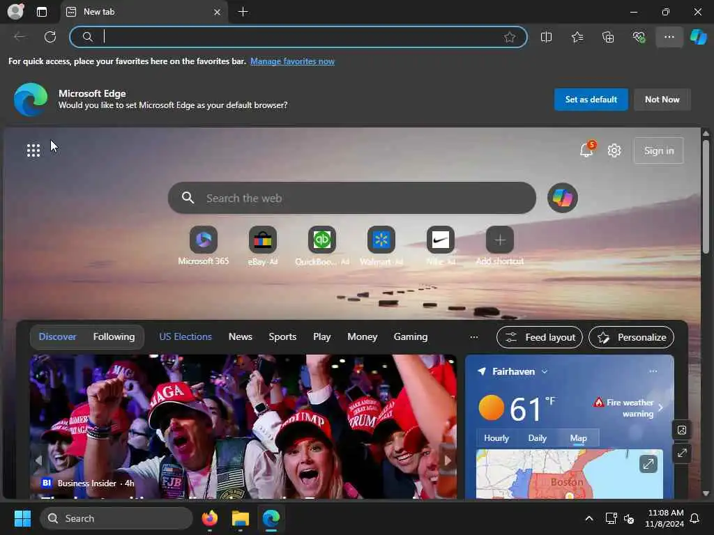The image size is (714, 535).
Task: Click the background image info icon
Action: tap(682, 430)
